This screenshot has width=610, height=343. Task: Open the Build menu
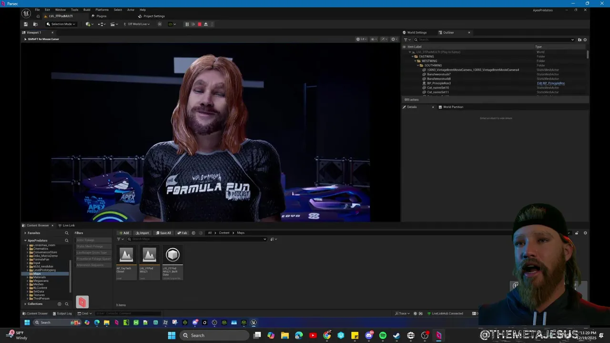[87, 10]
